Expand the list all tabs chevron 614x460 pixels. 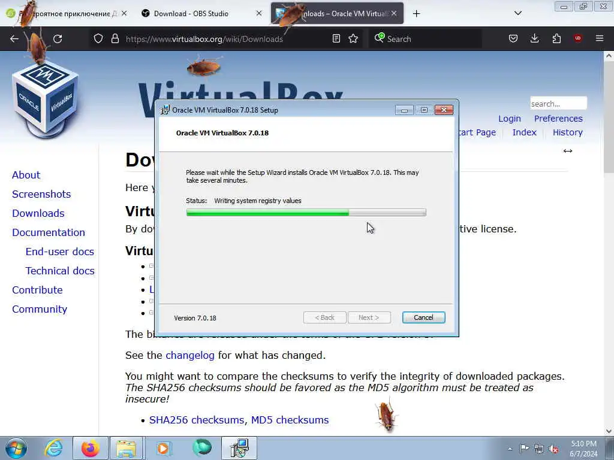518,13
